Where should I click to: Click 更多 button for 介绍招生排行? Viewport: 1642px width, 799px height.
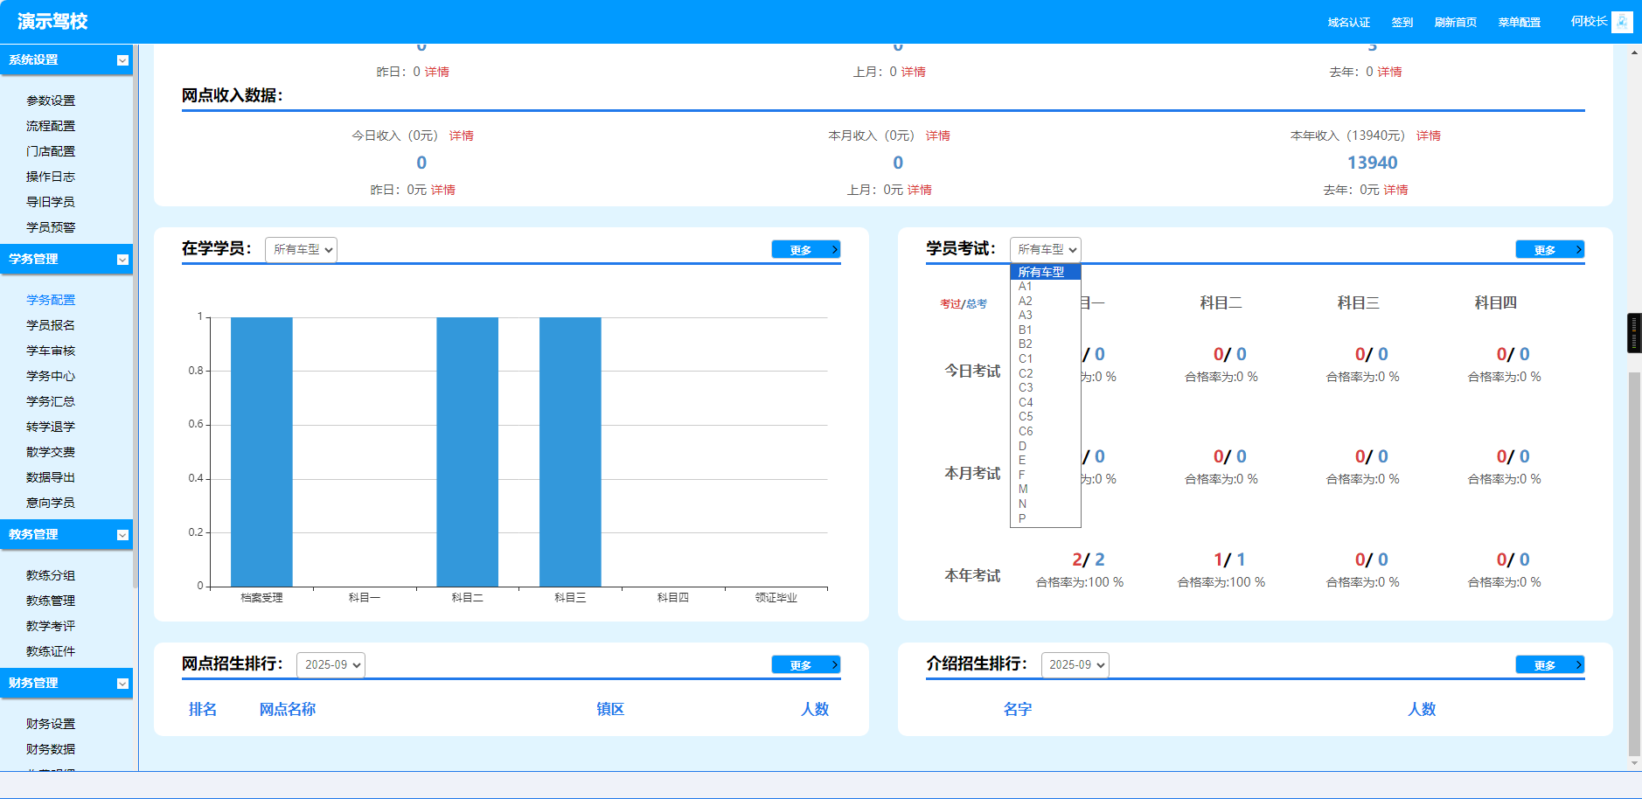point(1549,664)
